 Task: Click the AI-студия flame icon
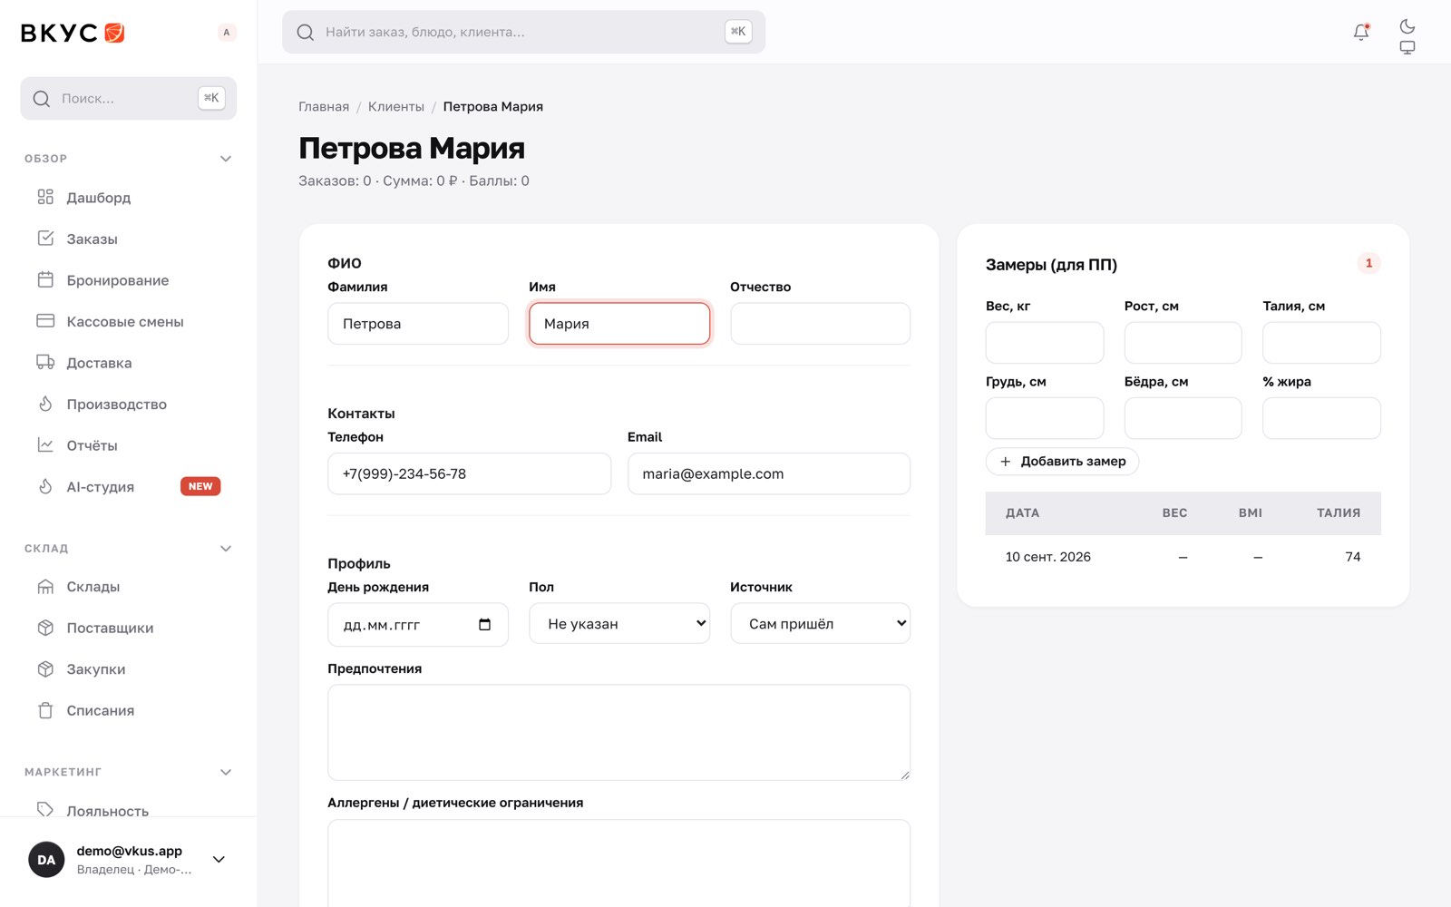coord(45,486)
